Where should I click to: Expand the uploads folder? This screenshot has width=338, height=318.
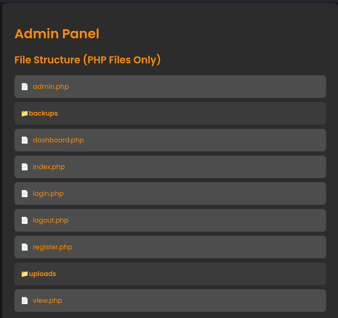(170, 274)
